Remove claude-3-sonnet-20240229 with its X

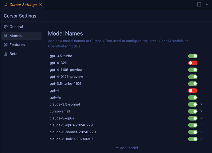point(202,132)
